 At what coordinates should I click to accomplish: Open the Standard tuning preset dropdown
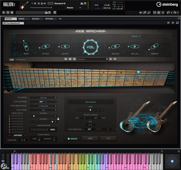(x=93, y=59)
